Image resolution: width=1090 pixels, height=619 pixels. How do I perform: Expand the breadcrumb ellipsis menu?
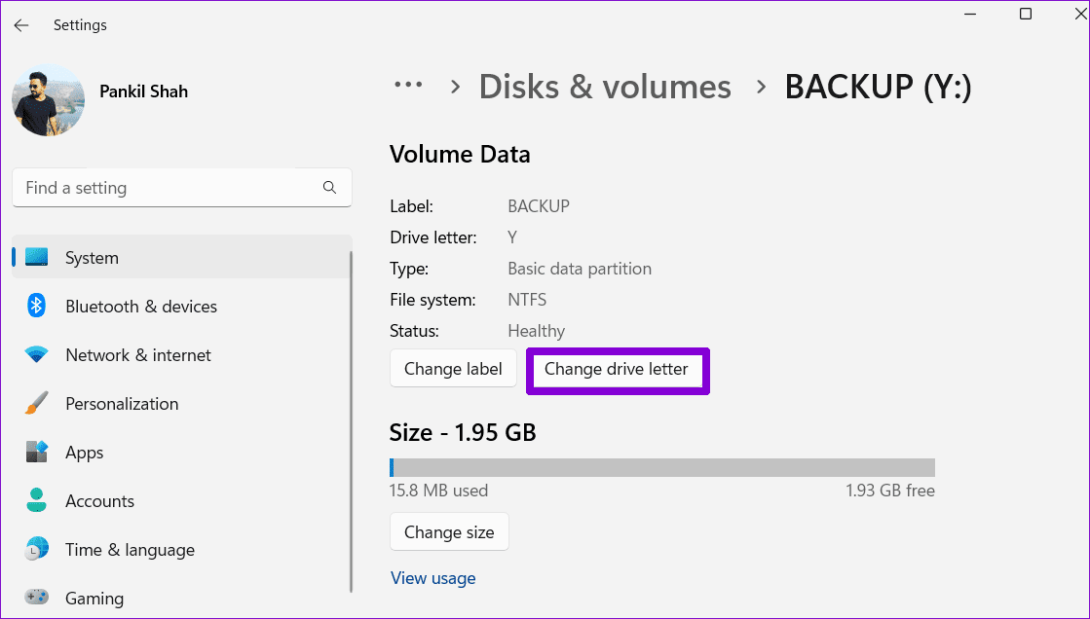click(x=409, y=86)
